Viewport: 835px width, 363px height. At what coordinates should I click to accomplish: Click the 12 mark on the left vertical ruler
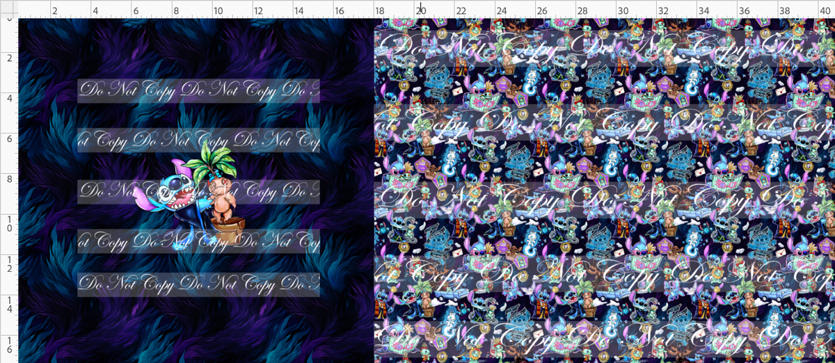pyautogui.click(x=10, y=264)
